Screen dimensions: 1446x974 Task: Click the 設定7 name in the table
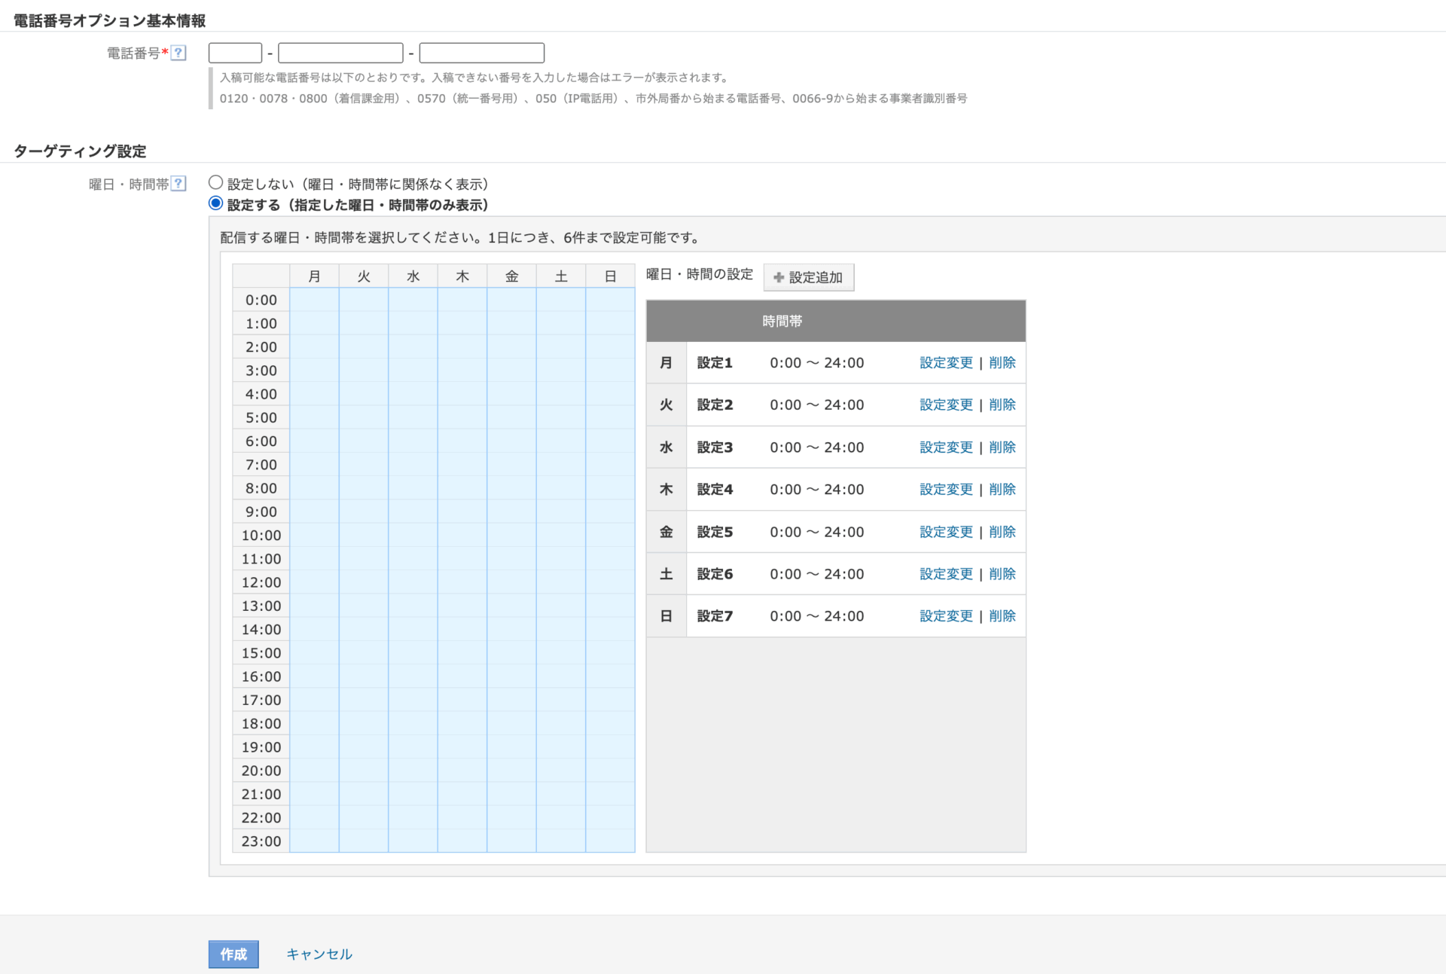point(715,616)
